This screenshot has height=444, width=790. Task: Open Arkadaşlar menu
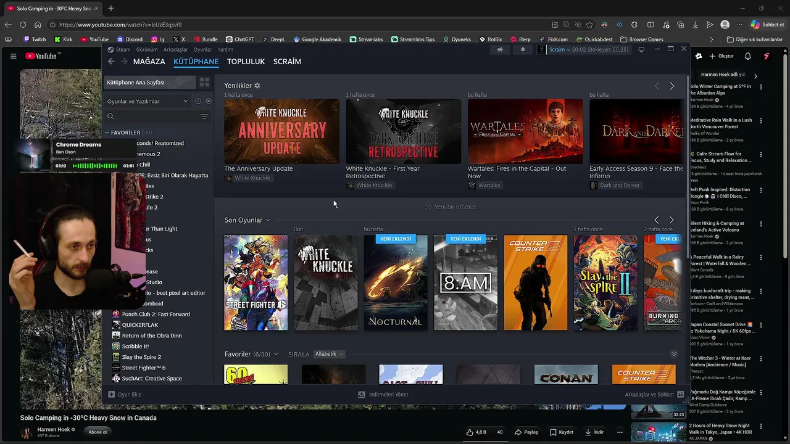click(176, 50)
